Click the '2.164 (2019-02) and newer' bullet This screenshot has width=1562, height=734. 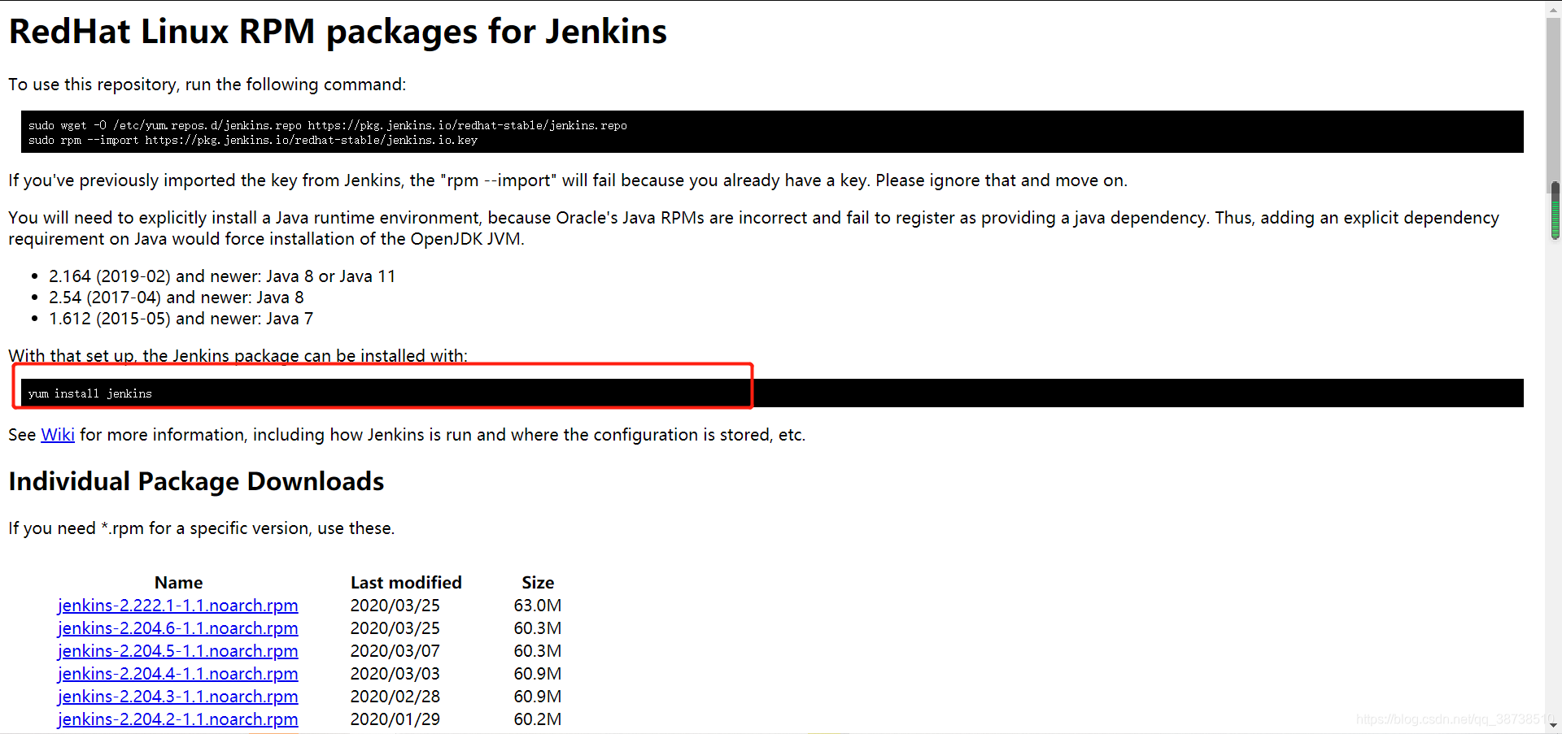tap(222, 276)
